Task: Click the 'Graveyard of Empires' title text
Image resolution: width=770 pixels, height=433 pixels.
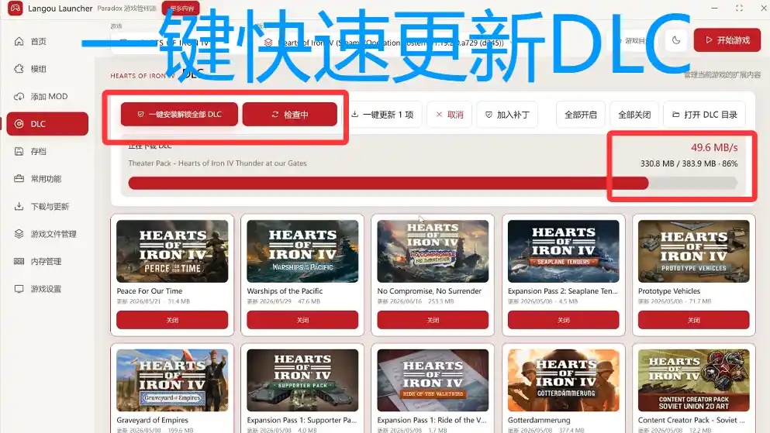Action: (152, 421)
